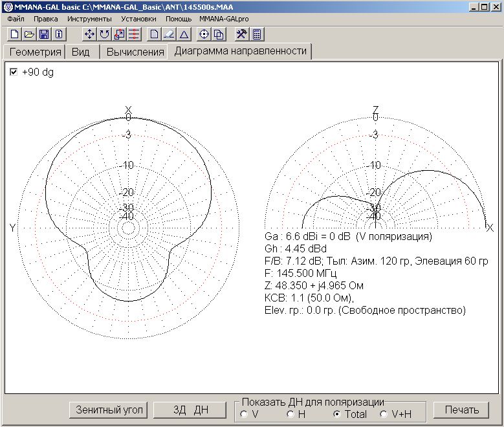
Task: Open the calculator toolbar icon
Action: (256, 34)
